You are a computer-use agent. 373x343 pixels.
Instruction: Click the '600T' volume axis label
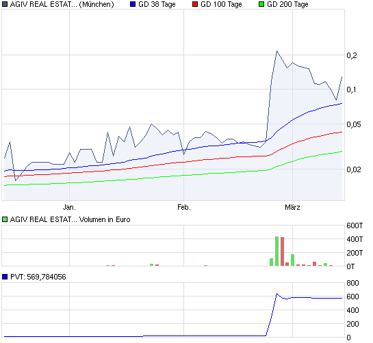click(355, 225)
